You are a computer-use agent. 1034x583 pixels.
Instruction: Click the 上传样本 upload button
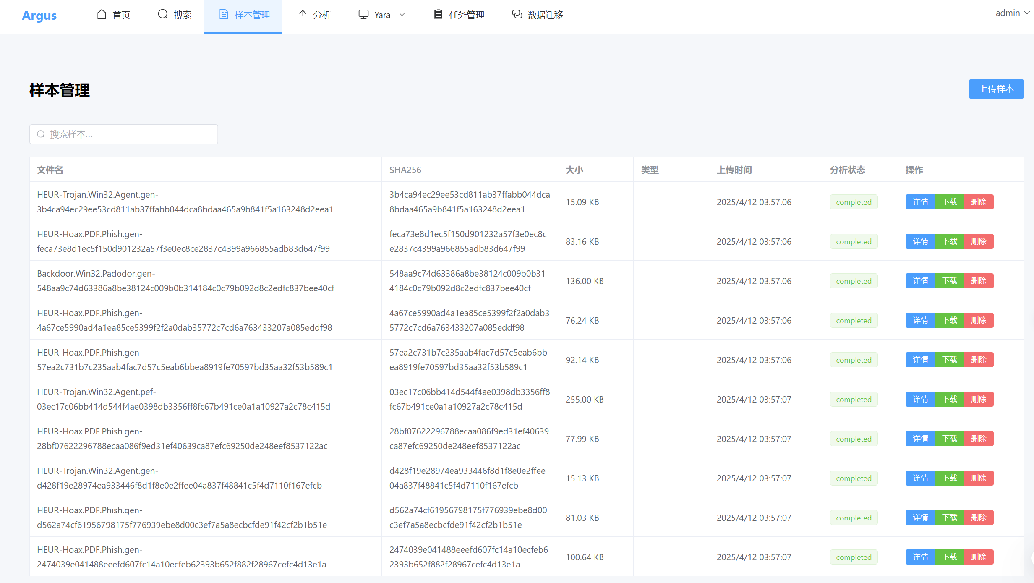click(x=996, y=89)
